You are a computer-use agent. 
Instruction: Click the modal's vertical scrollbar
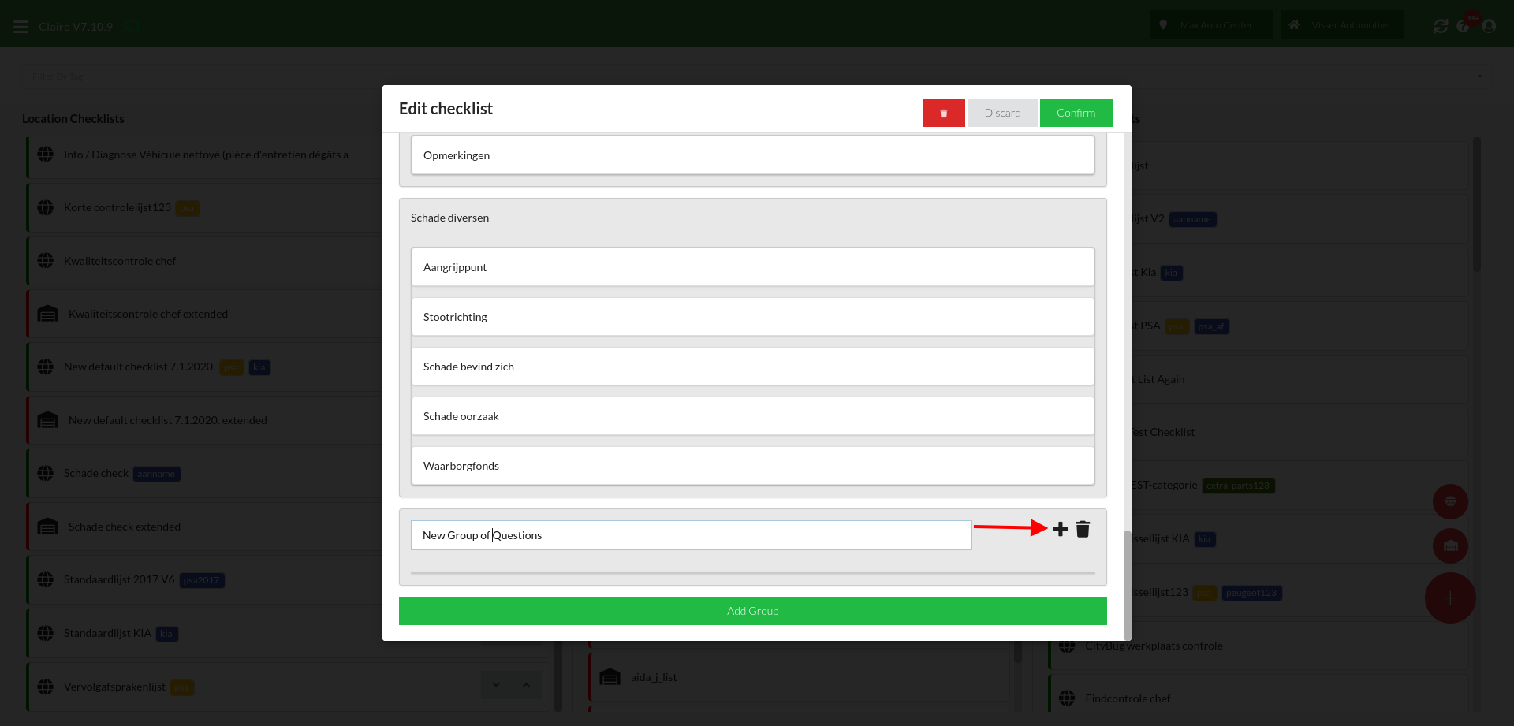coord(1127,583)
